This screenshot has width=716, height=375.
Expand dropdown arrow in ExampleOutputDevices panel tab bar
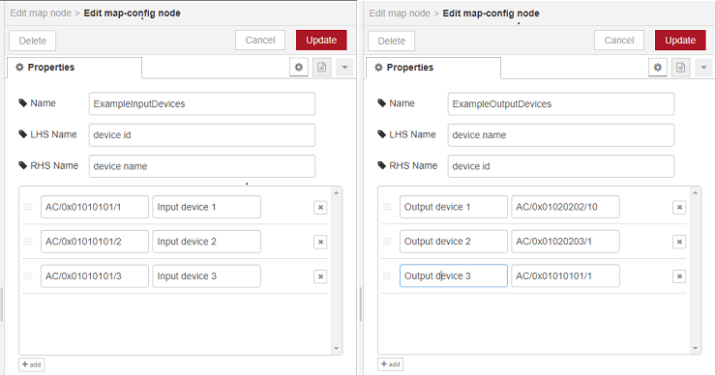pyautogui.click(x=703, y=68)
